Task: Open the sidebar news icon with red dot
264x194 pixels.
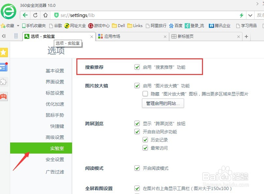Action: point(4,67)
